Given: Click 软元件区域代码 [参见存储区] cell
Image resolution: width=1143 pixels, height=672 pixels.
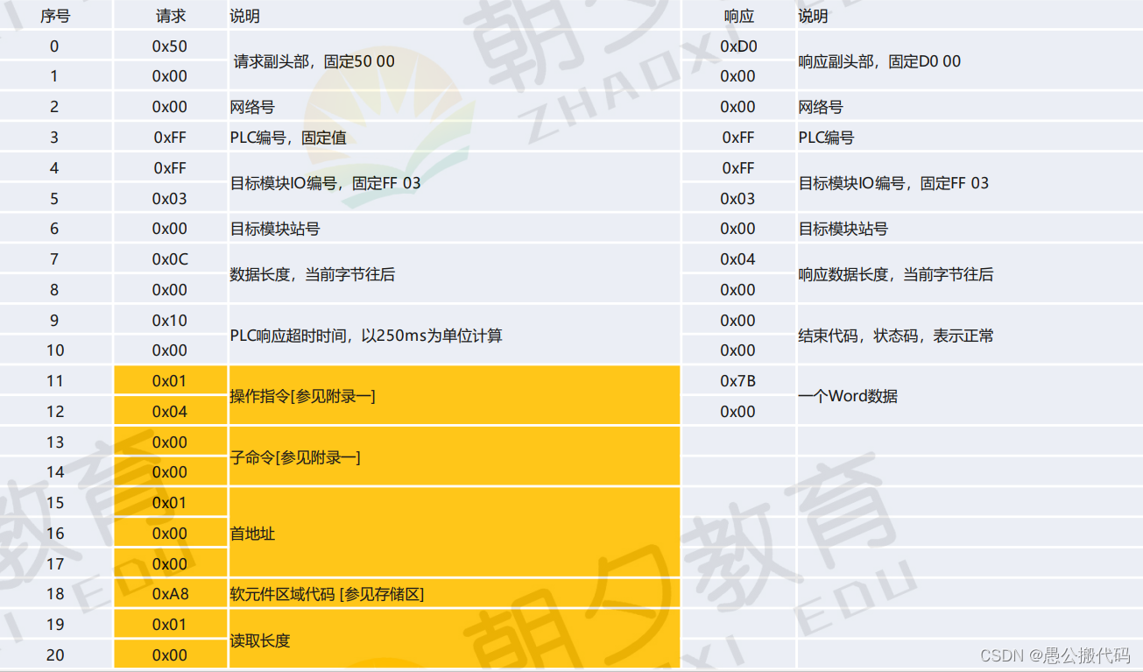Looking at the screenshot, I should 454,594.
